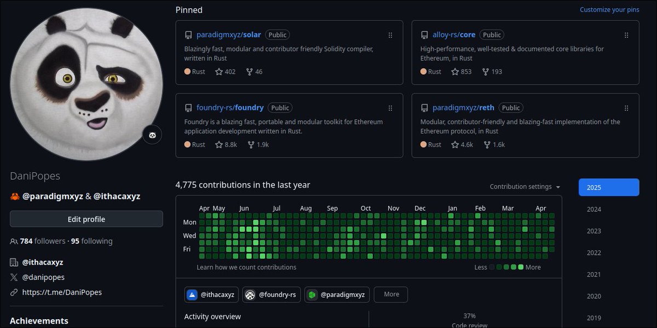Image resolution: width=657 pixels, height=328 pixels.
Task: Click the repo icon beside alloy-rs/core
Action: [424, 35]
